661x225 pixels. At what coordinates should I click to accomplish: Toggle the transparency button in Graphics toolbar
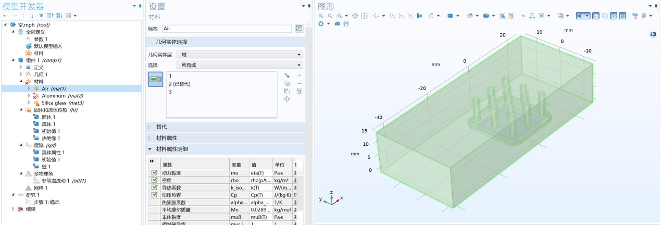tap(595, 16)
